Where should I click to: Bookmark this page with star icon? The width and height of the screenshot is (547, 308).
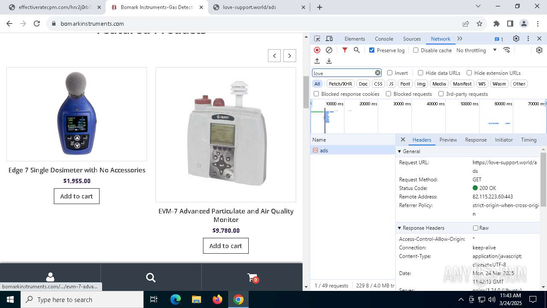click(x=479, y=24)
